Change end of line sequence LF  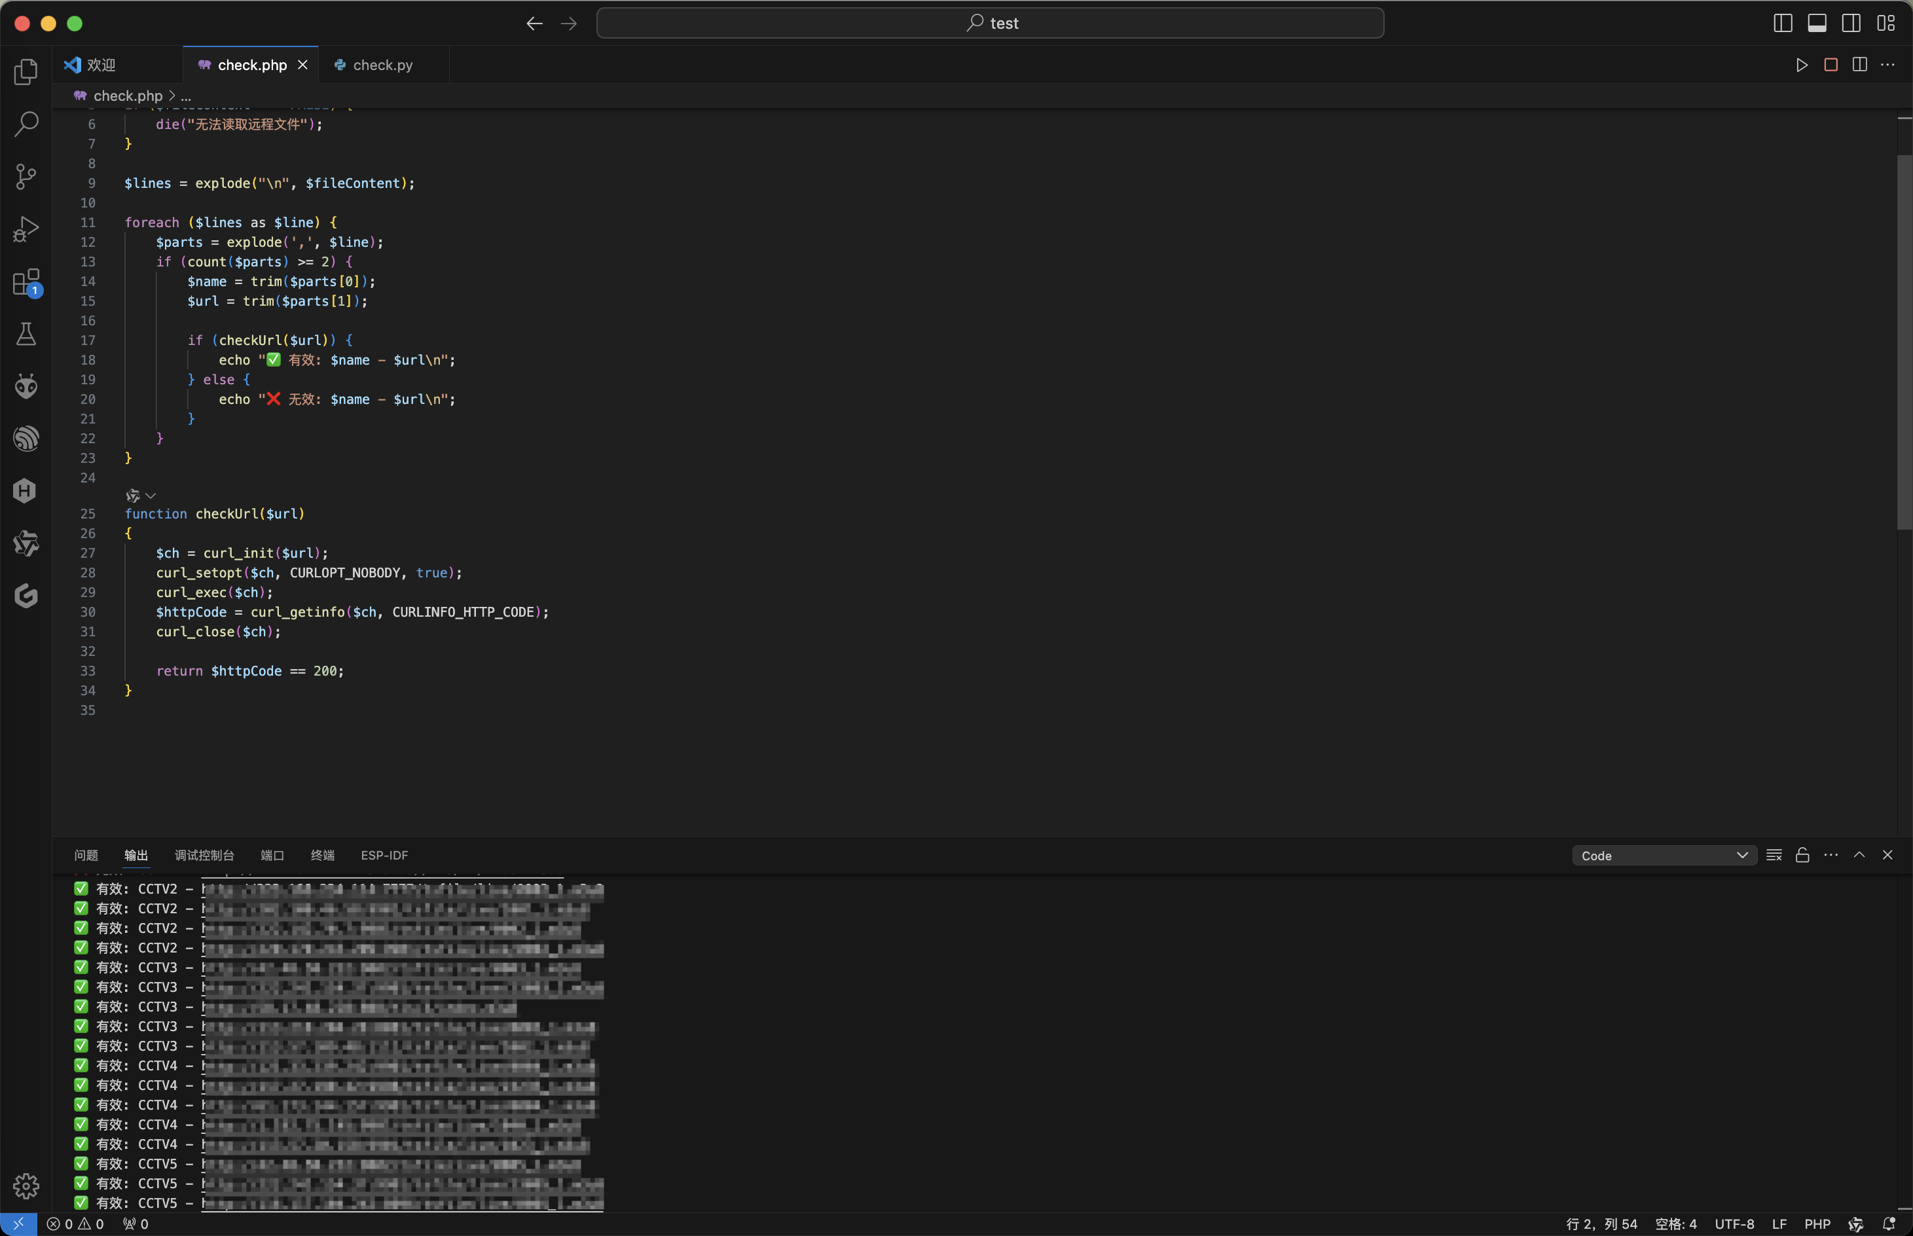[1779, 1224]
